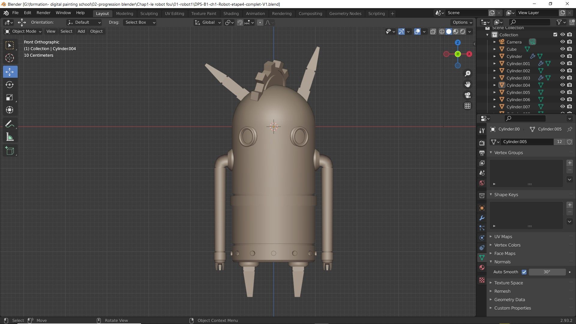576x324 pixels.
Task: Expand Cylinder.006 in the outliner
Action: click(x=494, y=100)
